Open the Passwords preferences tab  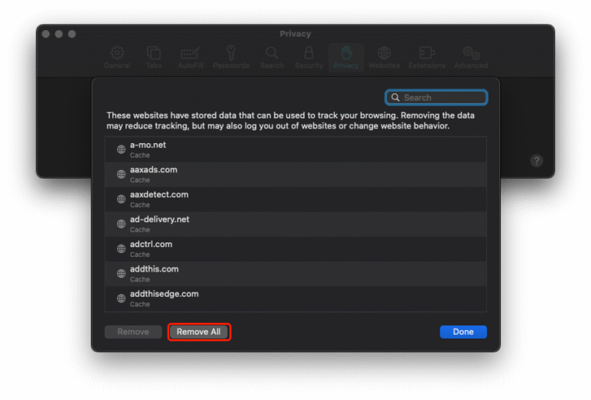[x=231, y=58]
